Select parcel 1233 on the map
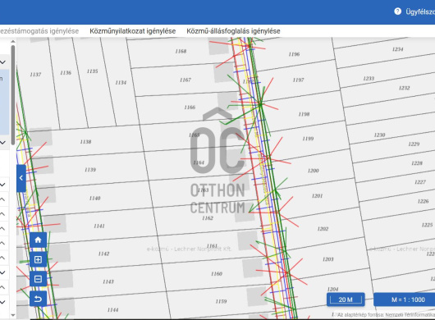435x320 pixels. tap(369, 79)
